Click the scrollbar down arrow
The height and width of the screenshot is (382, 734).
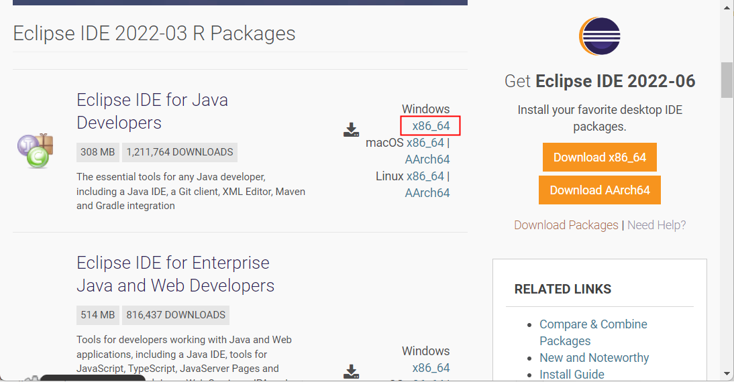[x=727, y=374]
